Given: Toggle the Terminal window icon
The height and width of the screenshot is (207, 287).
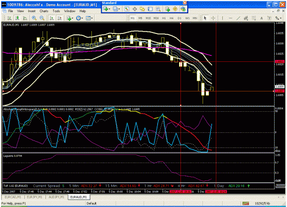Looking at the screenshot, I should tap(150, 9).
